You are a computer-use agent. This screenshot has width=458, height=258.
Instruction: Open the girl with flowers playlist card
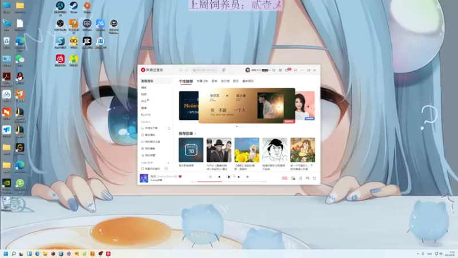[x=303, y=150]
